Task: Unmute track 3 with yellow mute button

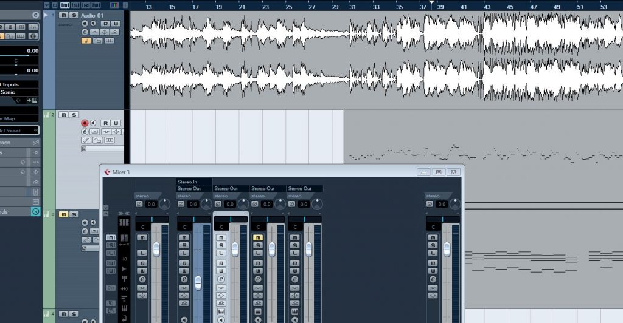Action: click(x=63, y=214)
